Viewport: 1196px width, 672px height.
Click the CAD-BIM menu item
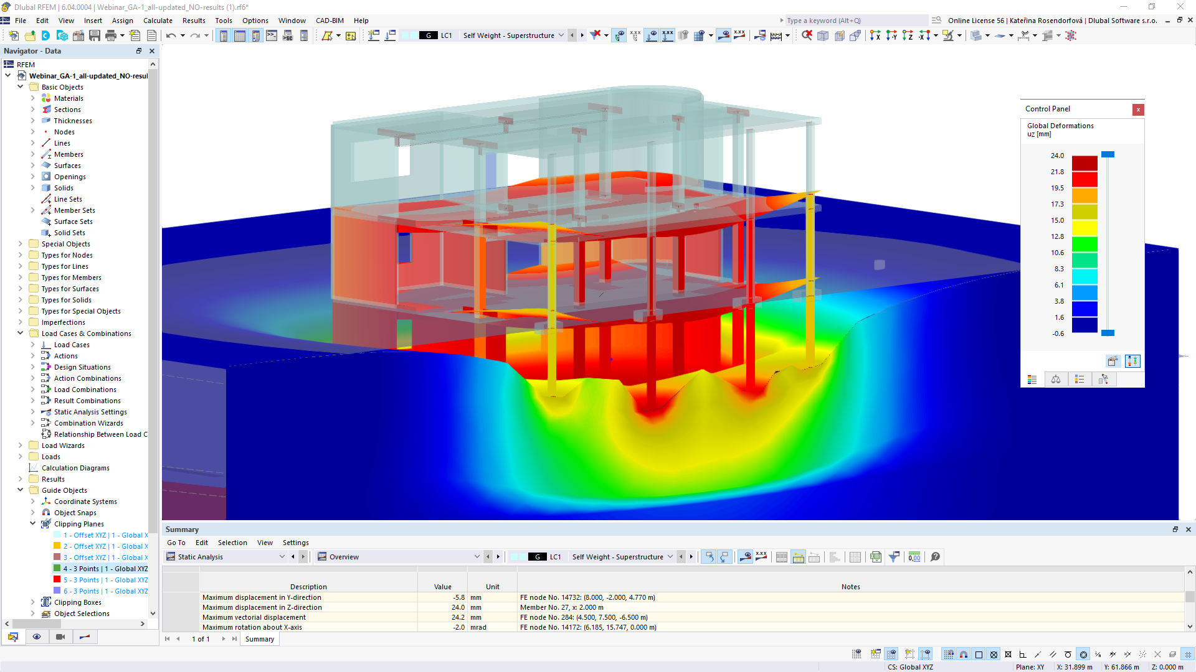[330, 20]
